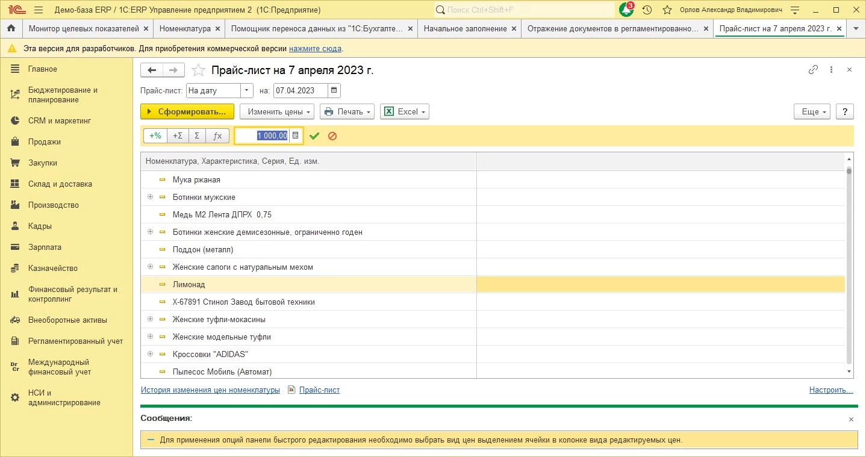Viewport: 866px width, 457px height.
Task: Open the На дату price list dropdown
Action: 247,90
